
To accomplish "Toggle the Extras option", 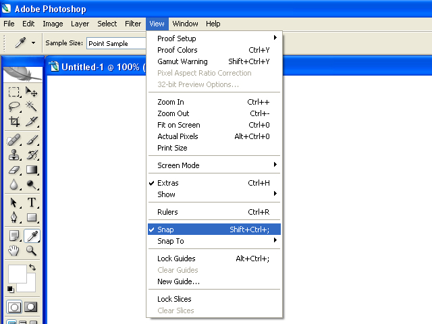I will pyautogui.click(x=214, y=183).
